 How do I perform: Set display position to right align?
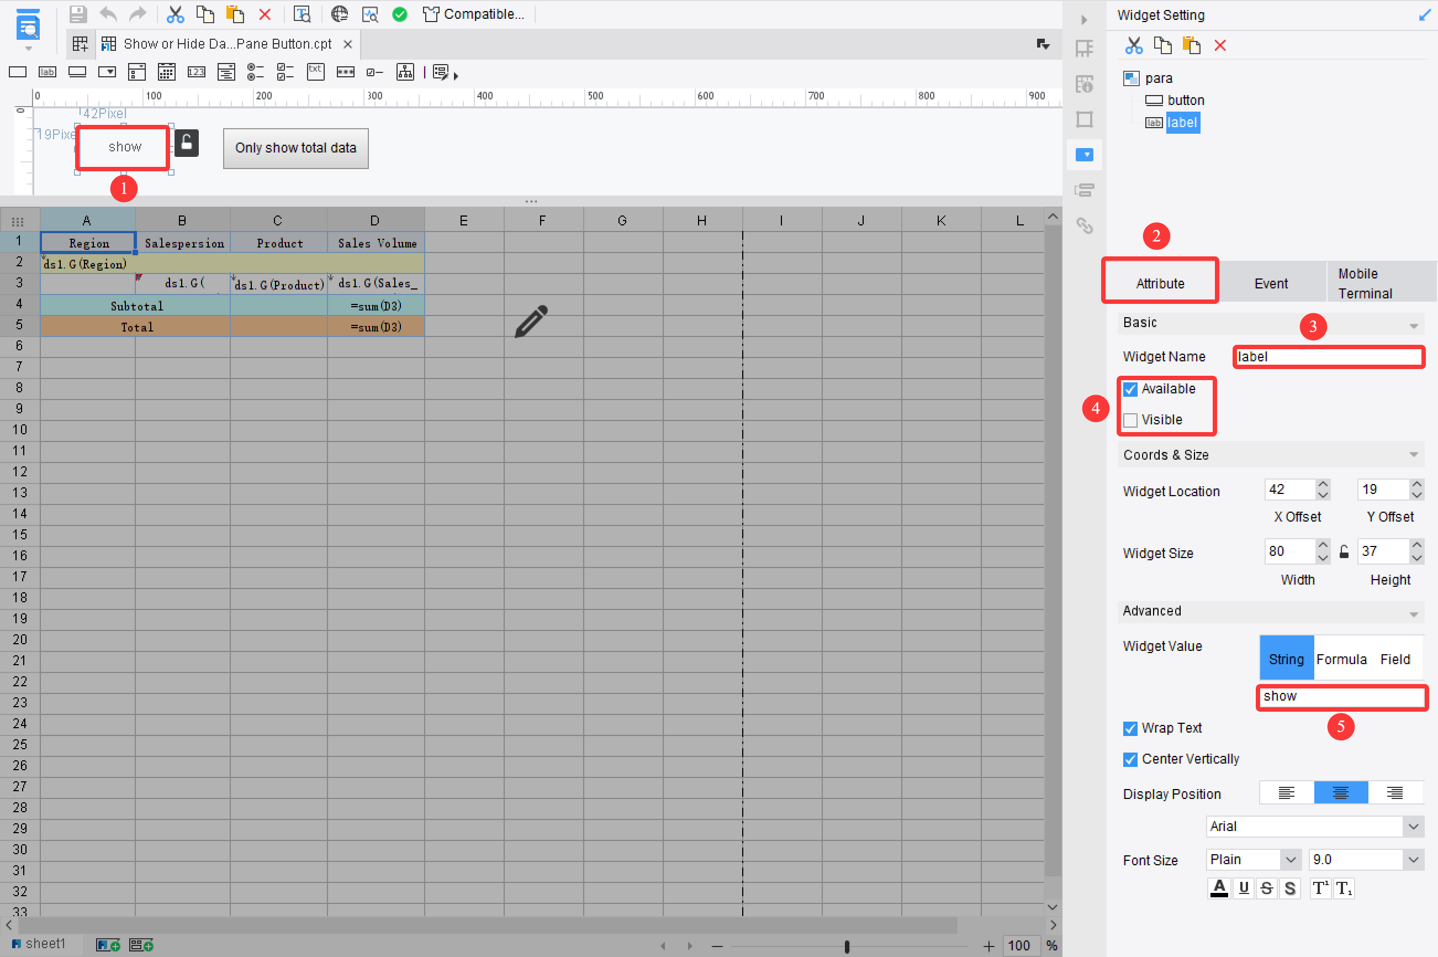click(1395, 793)
